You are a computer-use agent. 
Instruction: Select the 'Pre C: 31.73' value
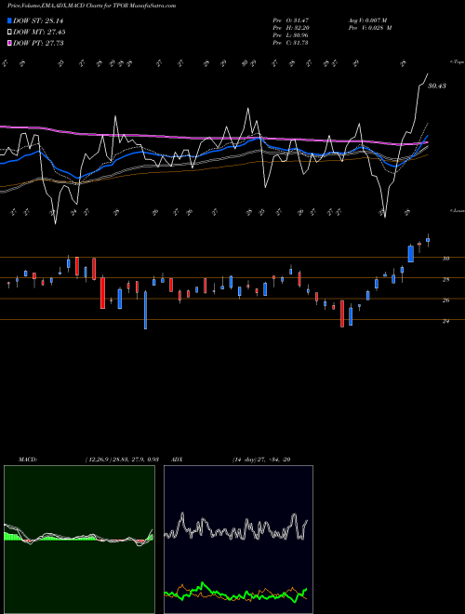pyautogui.click(x=291, y=43)
